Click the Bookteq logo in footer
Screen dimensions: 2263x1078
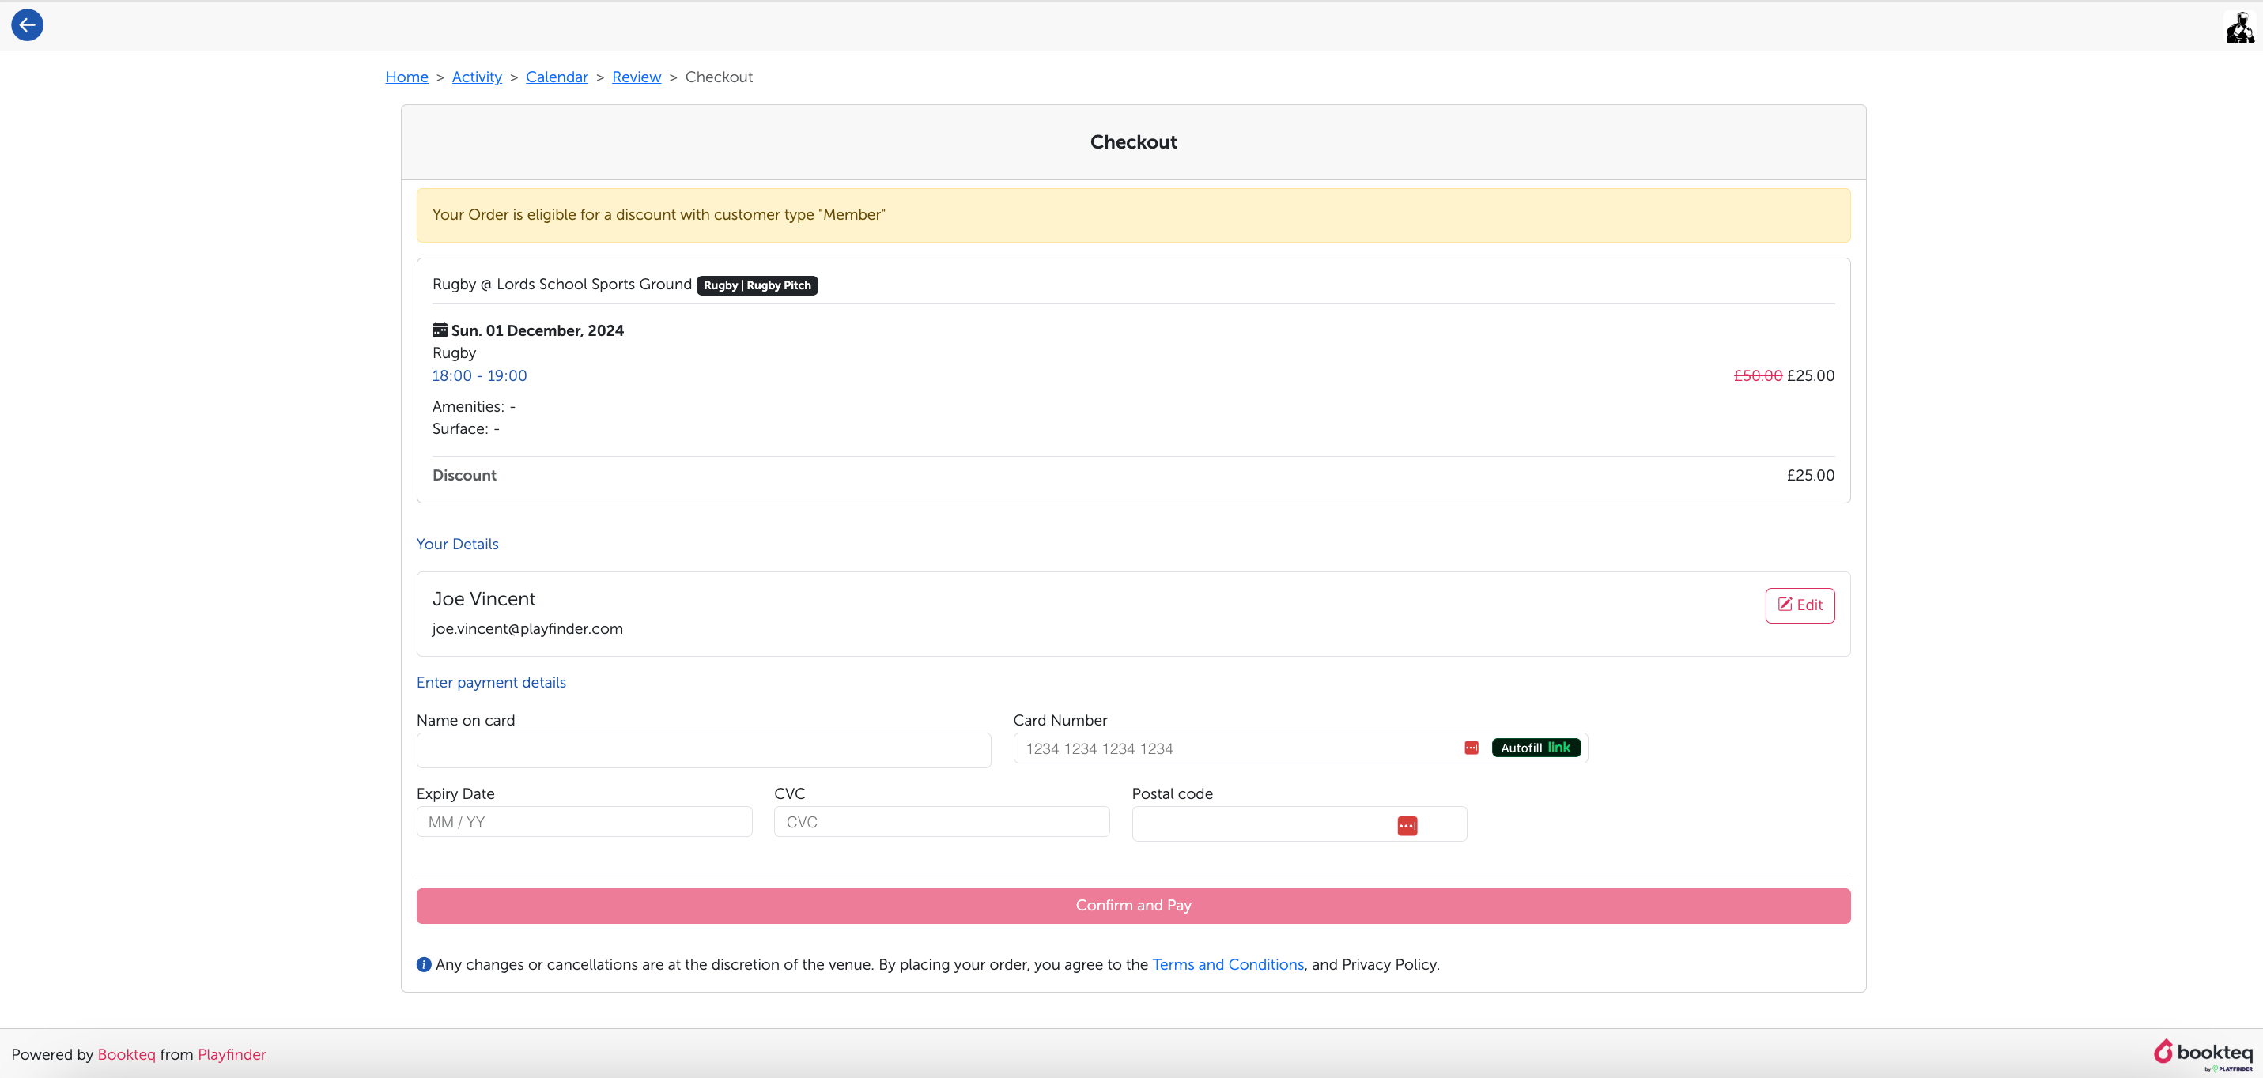(2203, 1054)
